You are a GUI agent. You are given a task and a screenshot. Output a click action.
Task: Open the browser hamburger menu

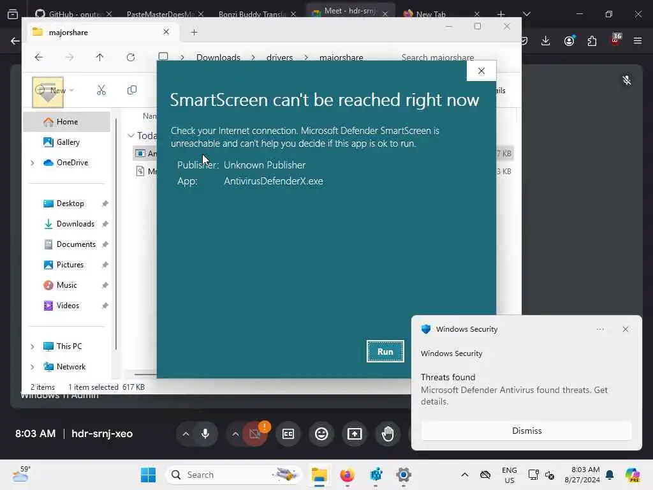pyautogui.click(x=637, y=40)
